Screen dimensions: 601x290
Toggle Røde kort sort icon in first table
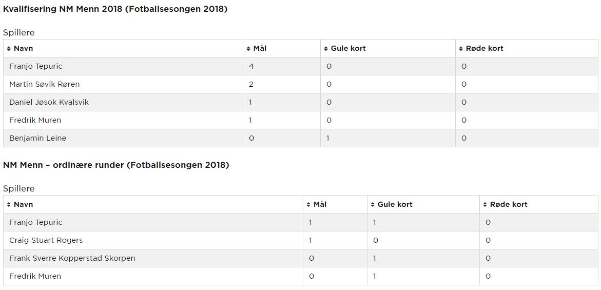pyautogui.click(x=461, y=49)
